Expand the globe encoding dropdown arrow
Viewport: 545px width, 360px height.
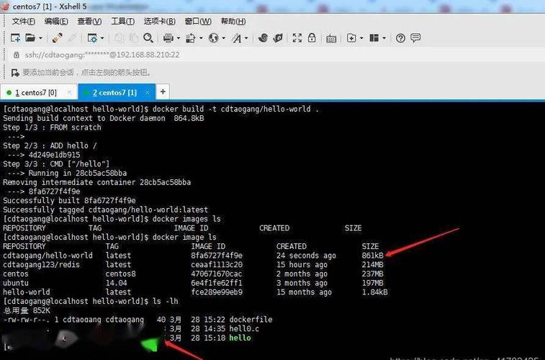point(223,38)
